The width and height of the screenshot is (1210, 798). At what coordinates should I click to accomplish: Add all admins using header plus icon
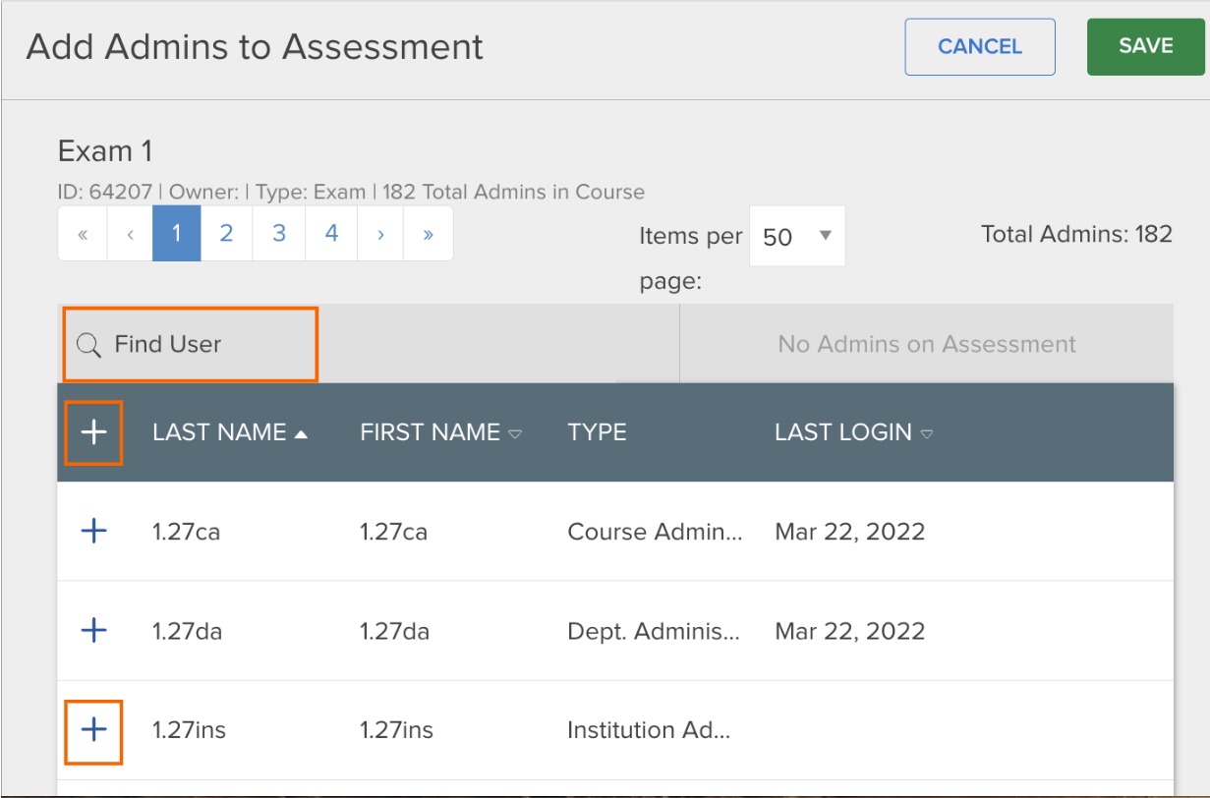(93, 432)
